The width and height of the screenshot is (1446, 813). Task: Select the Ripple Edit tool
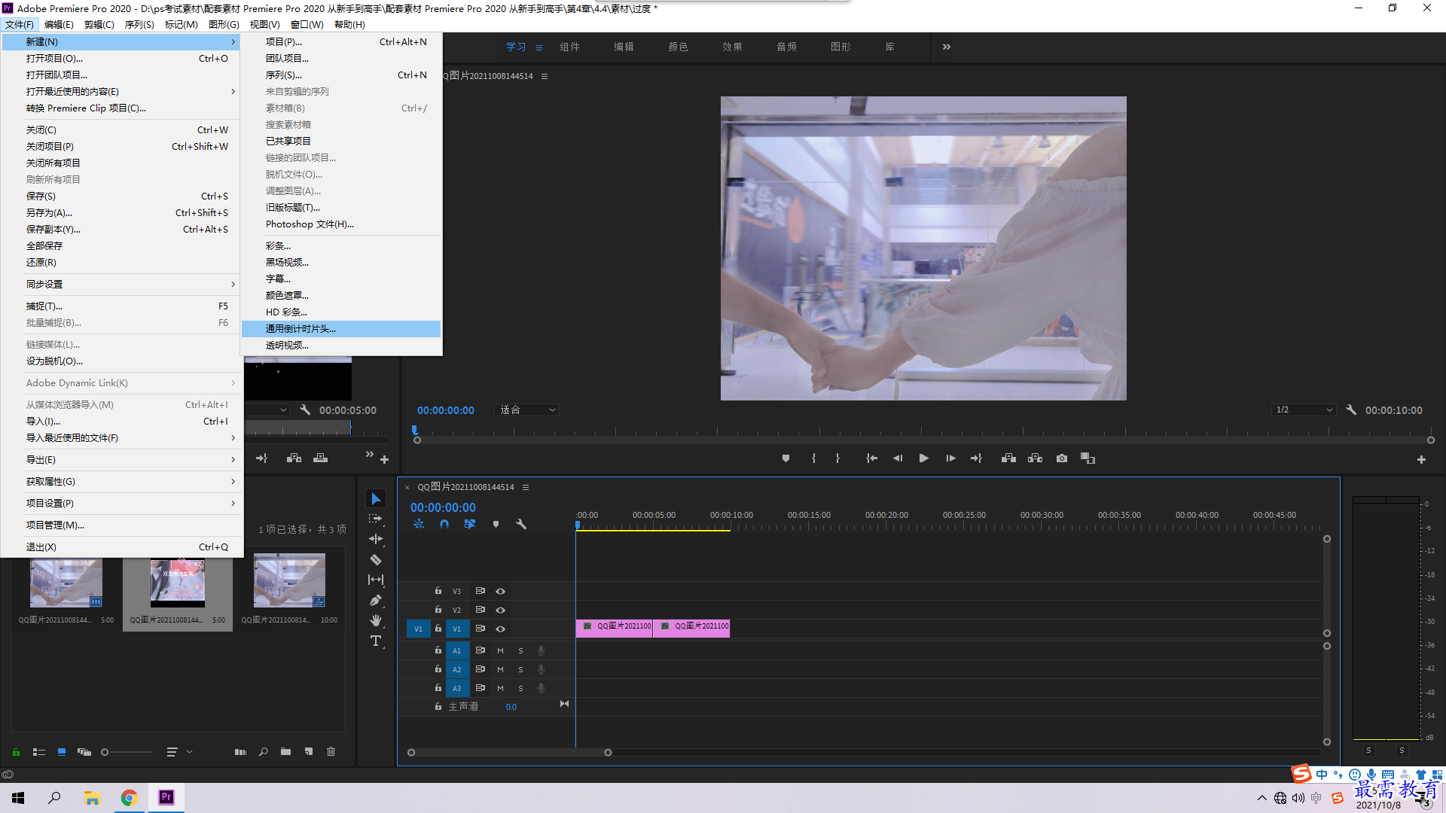(x=376, y=539)
